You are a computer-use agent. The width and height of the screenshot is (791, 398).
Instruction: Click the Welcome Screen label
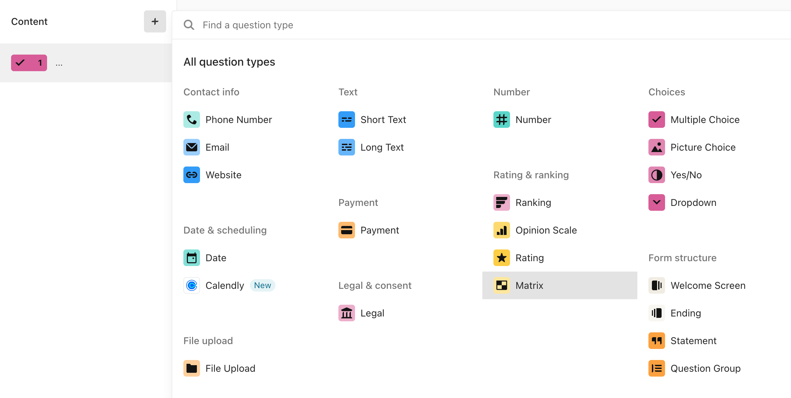(x=708, y=285)
